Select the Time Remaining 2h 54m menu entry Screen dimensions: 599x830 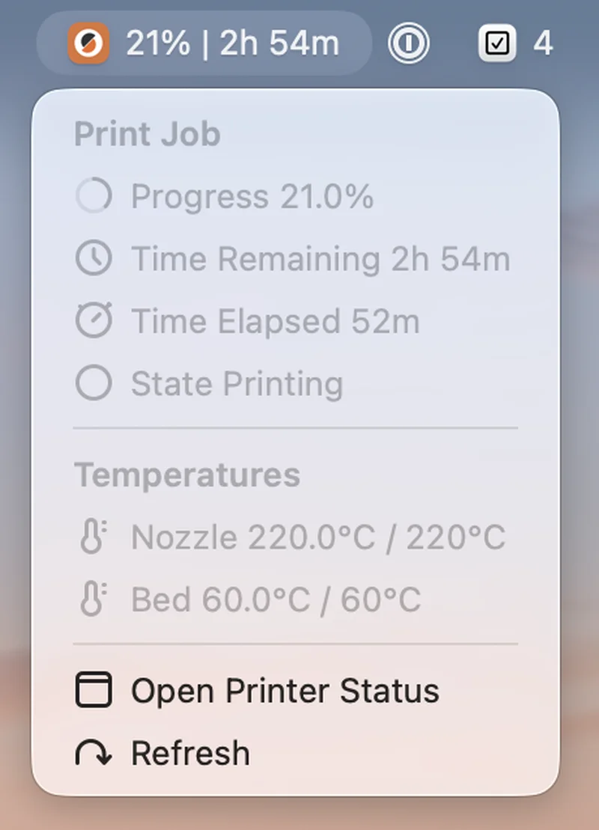click(320, 258)
